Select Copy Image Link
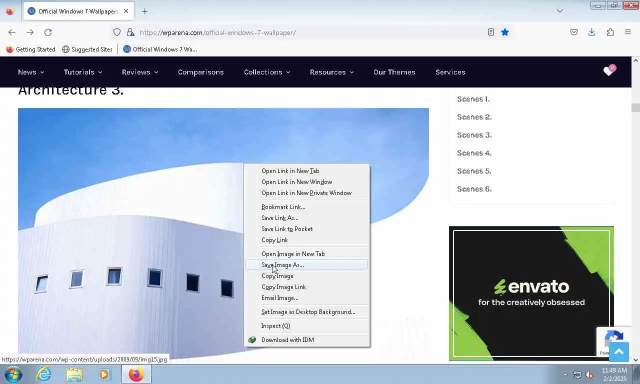The width and height of the screenshot is (640, 384). pyautogui.click(x=306, y=287)
